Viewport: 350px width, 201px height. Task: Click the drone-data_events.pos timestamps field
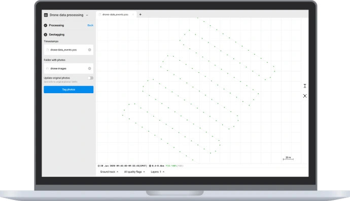[68, 50]
